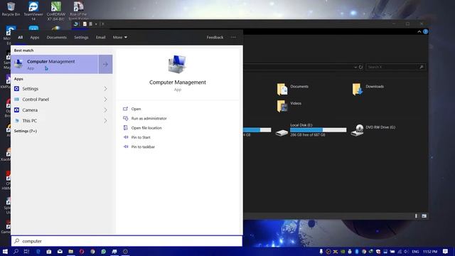
Task: Switch Explorer to details view
Action: [416, 216]
